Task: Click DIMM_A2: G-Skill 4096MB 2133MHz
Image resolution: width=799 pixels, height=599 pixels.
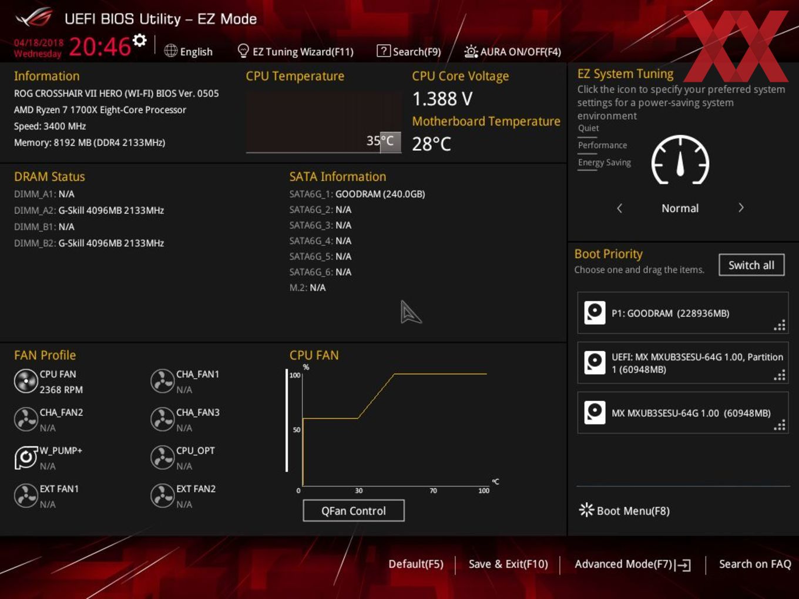Action: [x=89, y=210]
